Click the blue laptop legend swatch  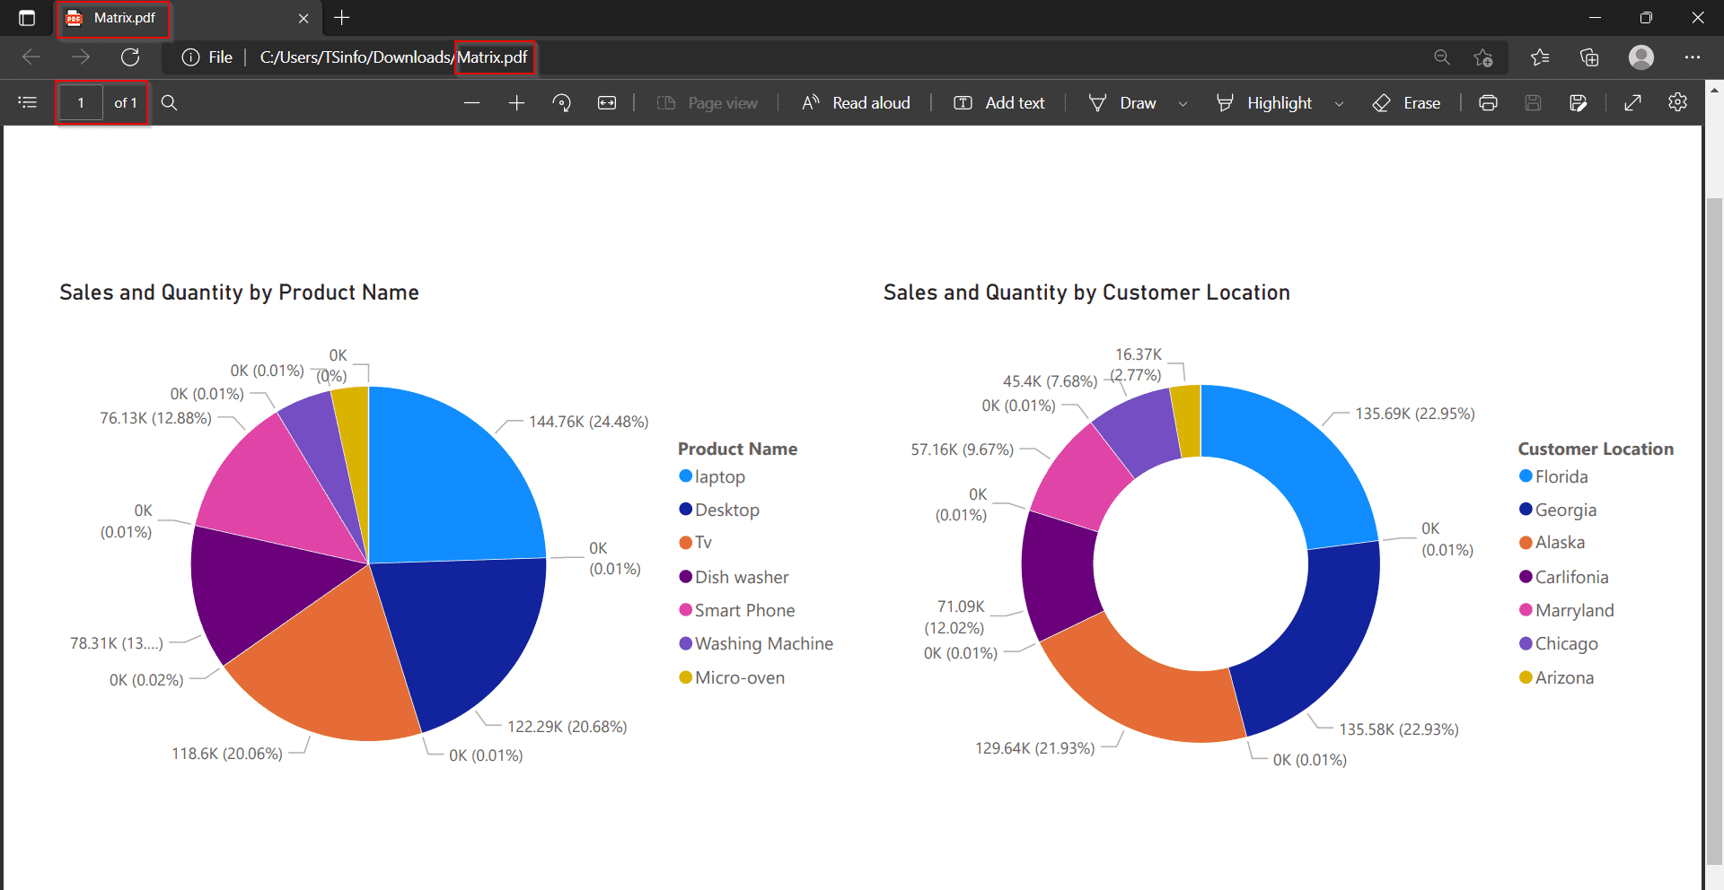[x=686, y=476]
